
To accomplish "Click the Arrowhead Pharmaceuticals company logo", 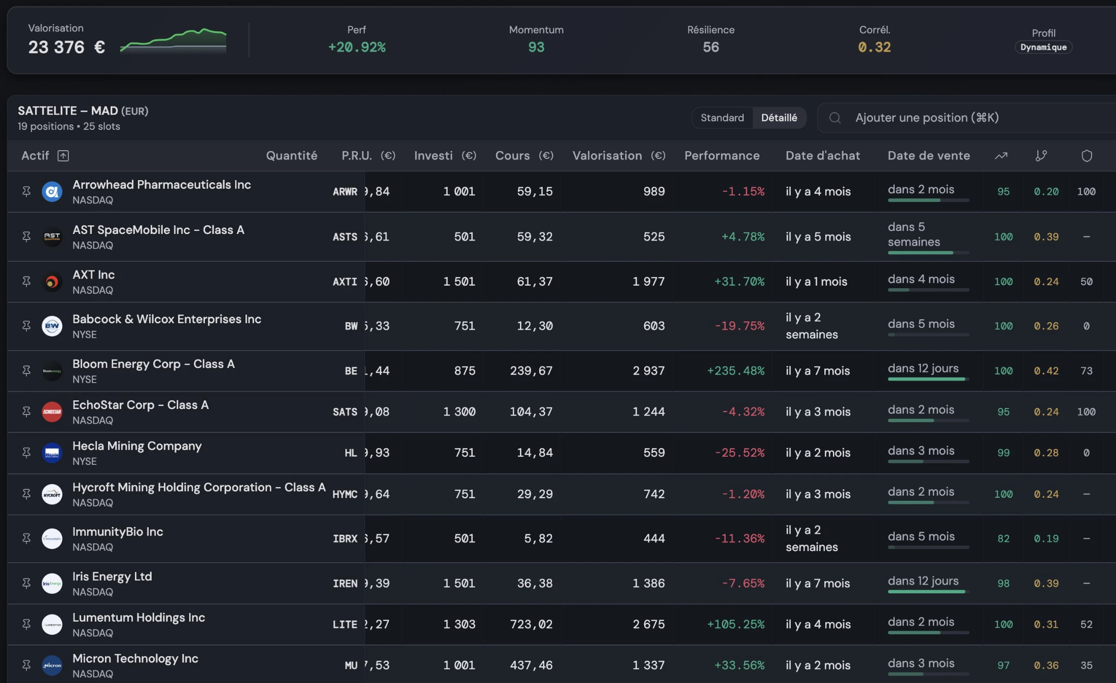I will [x=52, y=191].
